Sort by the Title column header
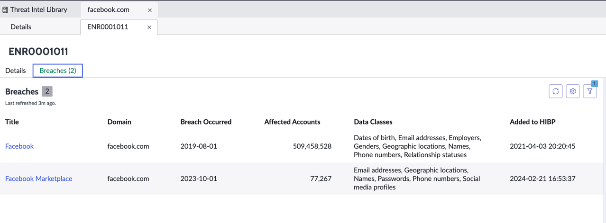Image resolution: width=606 pixels, height=223 pixels. (12, 122)
